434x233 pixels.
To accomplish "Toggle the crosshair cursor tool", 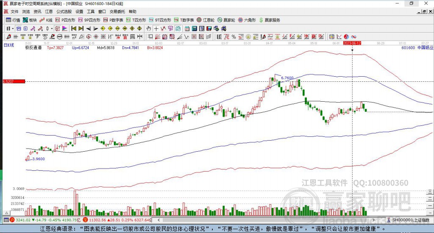I will 156,28.
